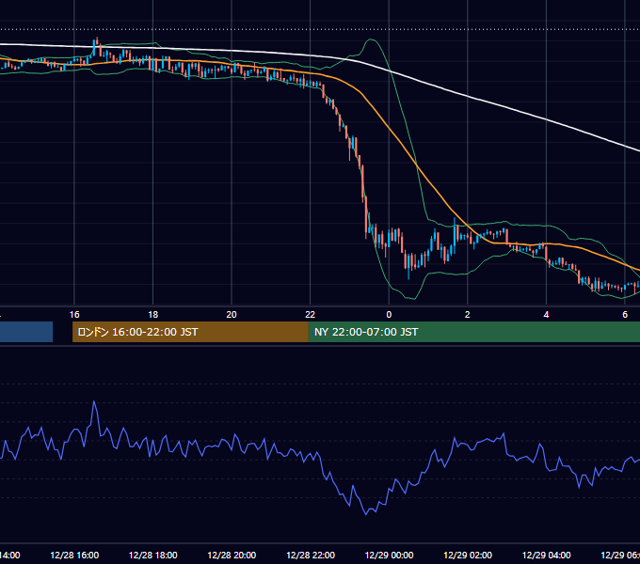Click the 12/29 02:00 date label

click(468, 555)
